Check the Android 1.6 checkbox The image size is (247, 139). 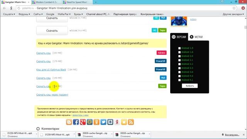(x=179, y=52)
